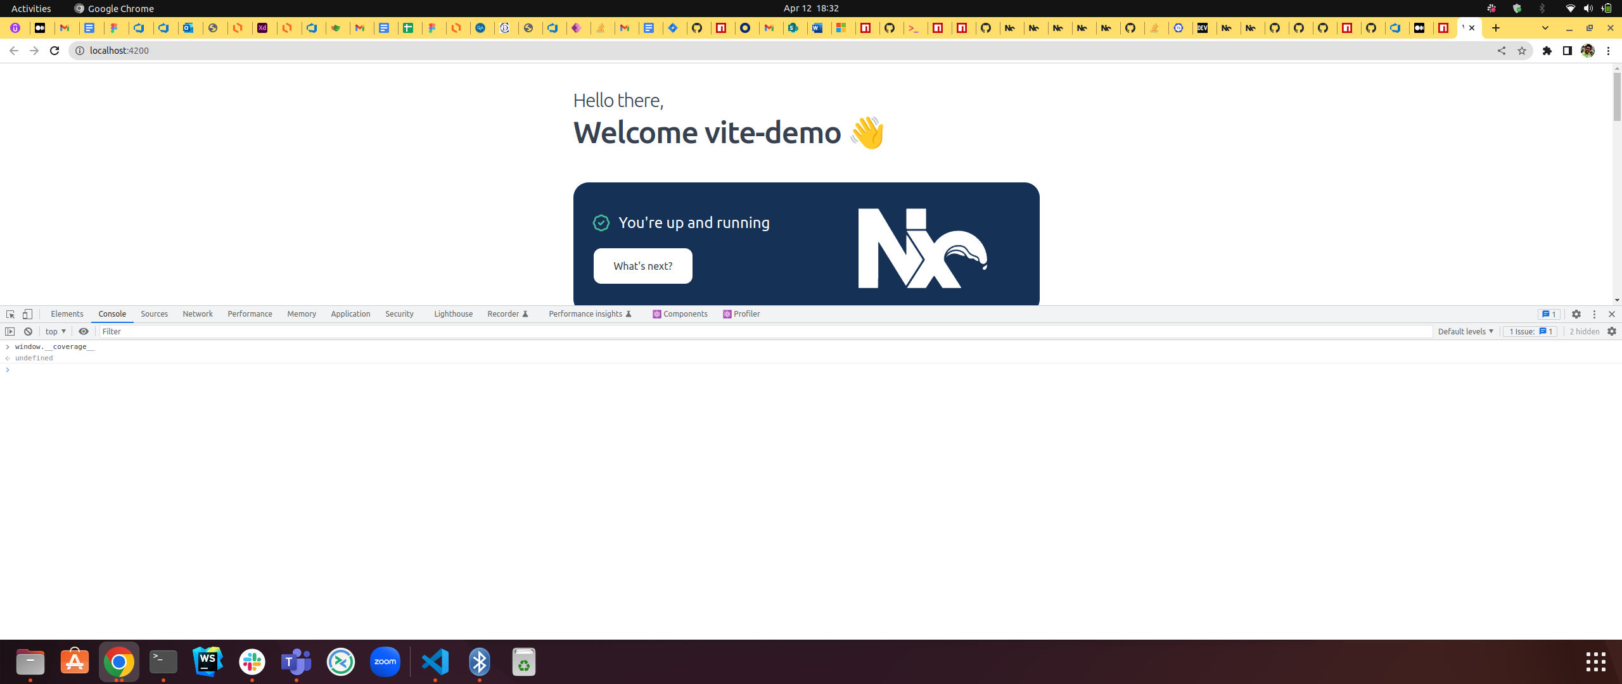Image resolution: width=1622 pixels, height=684 pixels.
Task: Click the What's next? button
Action: point(642,265)
